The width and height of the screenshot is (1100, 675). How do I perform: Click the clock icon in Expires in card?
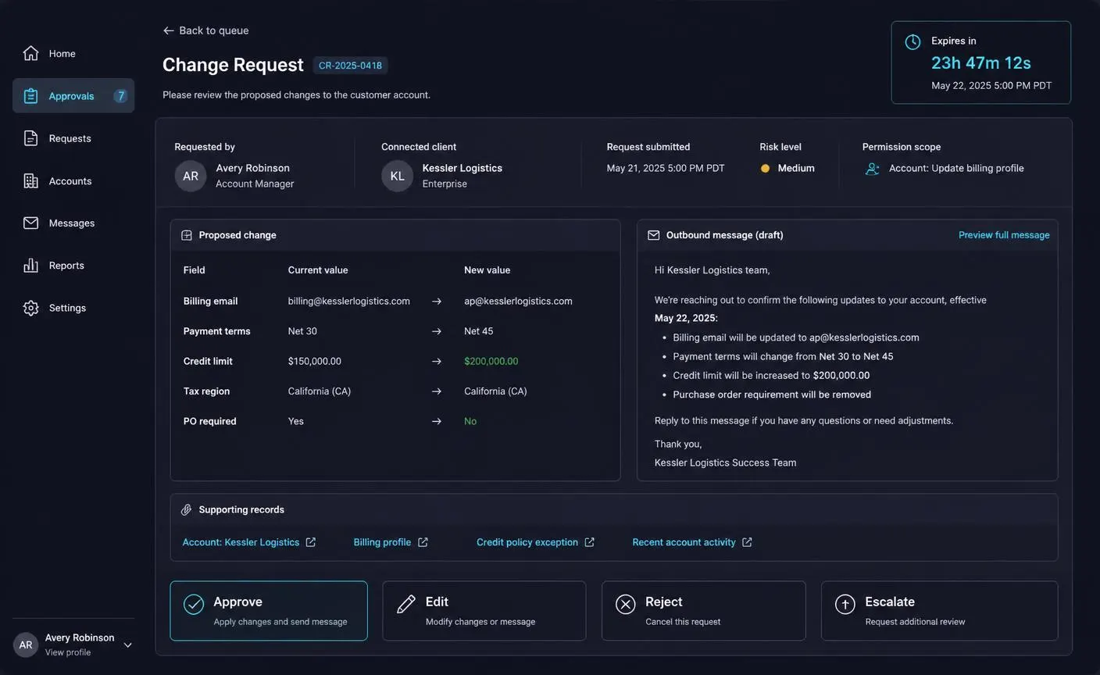912,42
